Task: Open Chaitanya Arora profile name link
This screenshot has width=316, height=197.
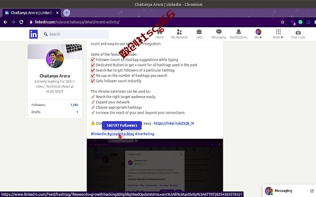Action: click(55, 76)
